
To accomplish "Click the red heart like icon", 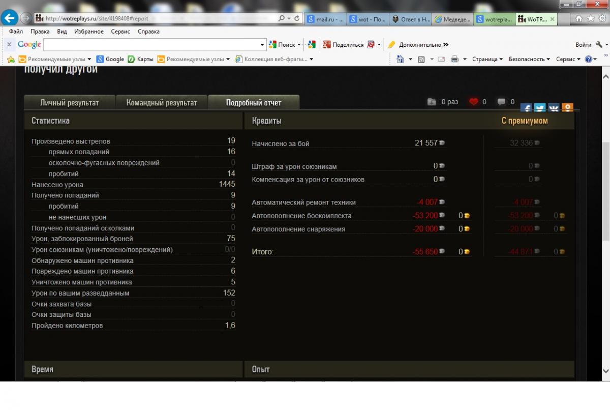I will click(x=474, y=102).
